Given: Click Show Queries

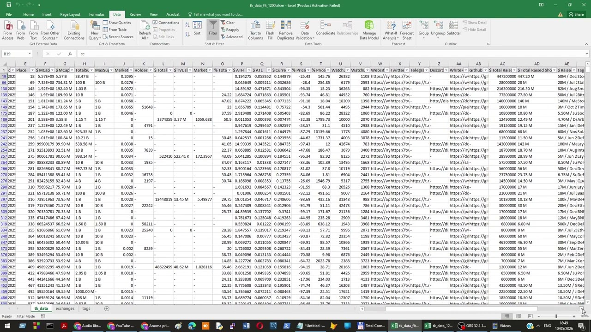Looking at the screenshot, I should coord(117,23).
